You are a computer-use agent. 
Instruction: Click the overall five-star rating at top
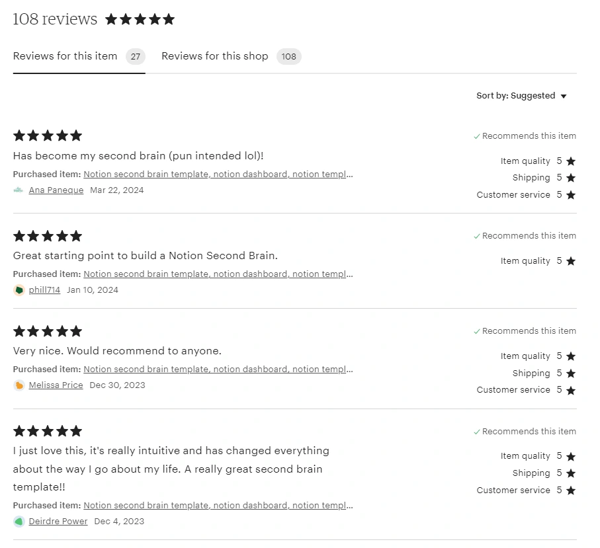point(140,19)
